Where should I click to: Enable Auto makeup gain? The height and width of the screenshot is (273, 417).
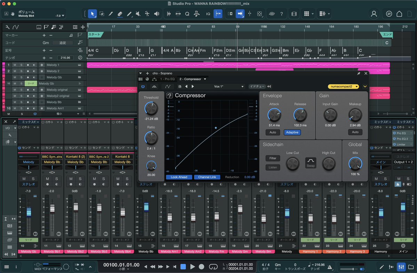coord(355,132)
